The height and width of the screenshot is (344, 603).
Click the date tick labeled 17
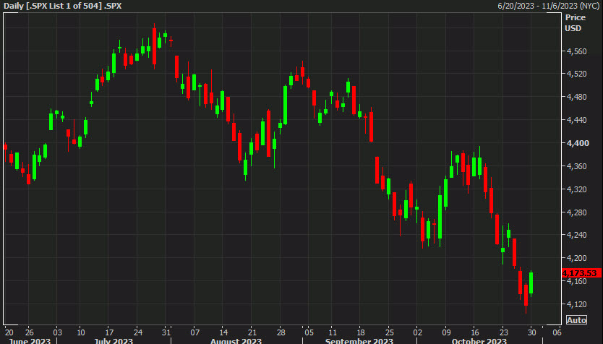tap(110, 332)
